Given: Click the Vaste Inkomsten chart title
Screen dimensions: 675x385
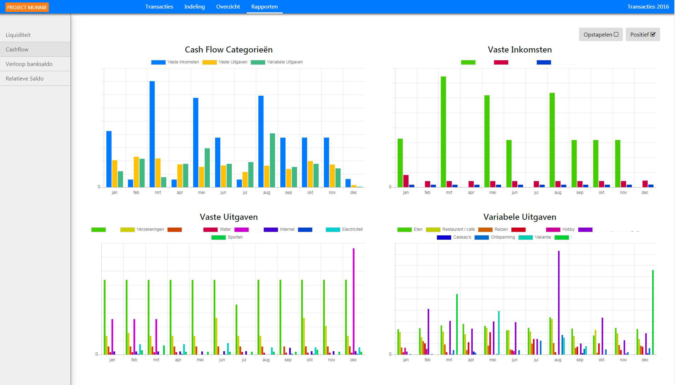Looking at the screenshot, I should (x=520, y=50).
